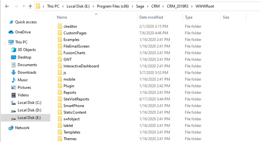Open 3D Objects in sidebar
The image size is (261, 142).
pos(27,50)
